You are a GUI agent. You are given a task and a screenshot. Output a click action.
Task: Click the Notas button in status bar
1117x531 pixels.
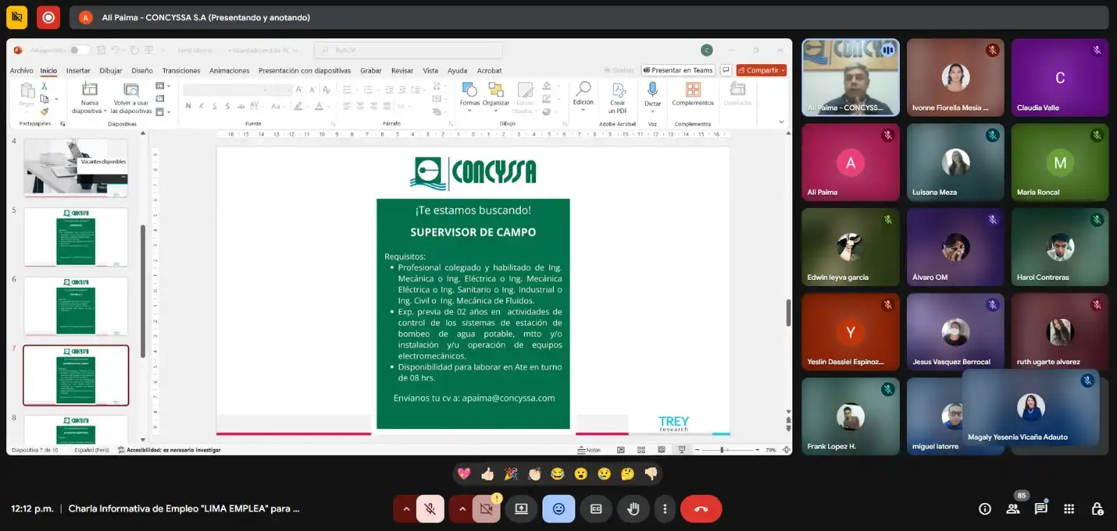click(x=589, y=450)
